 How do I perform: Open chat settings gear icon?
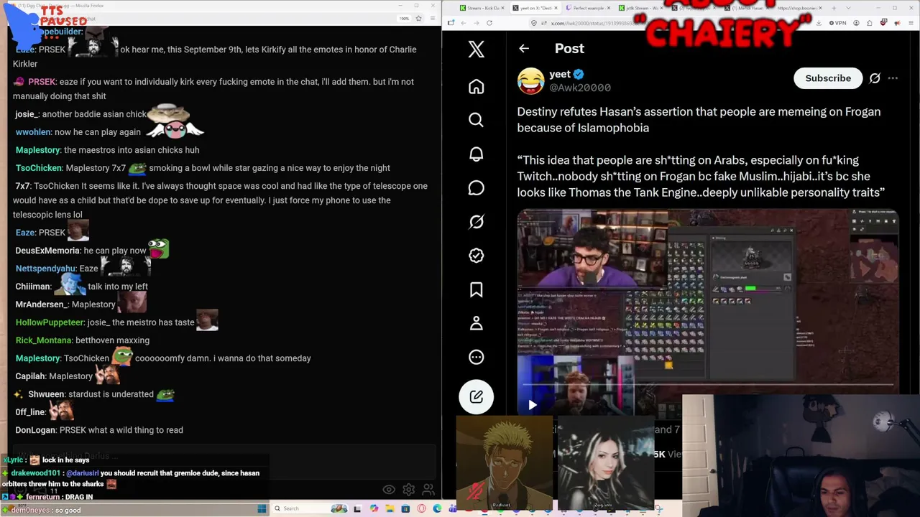tap(408, 490)
